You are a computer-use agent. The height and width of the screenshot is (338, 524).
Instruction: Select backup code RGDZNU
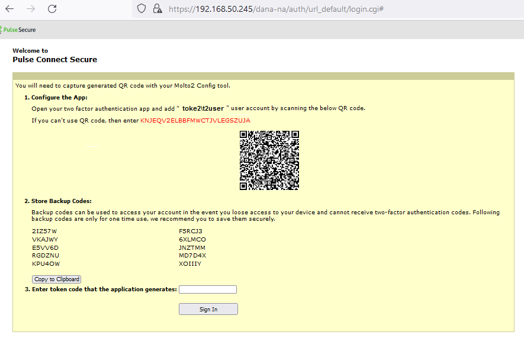[x=46, y=256]
